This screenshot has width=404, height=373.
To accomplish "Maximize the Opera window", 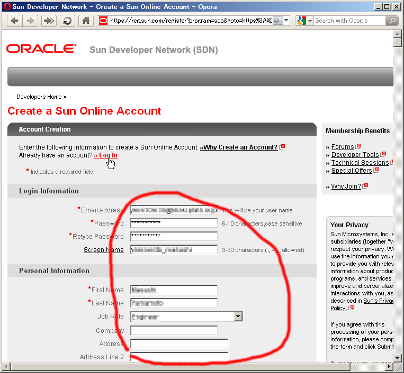I will pyautogui.click(x=387, y=7).
